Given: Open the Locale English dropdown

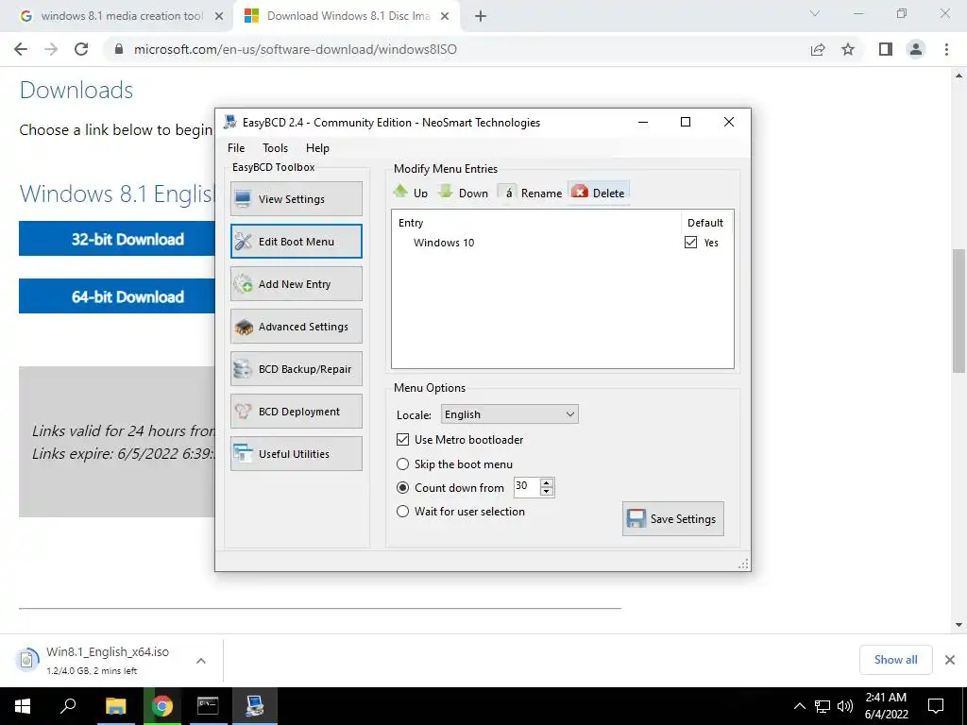Looking at the screenshot, I should [509, 414].
